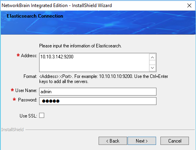Click the 'User Name:' label
The width and height of the screenshot is (196, 150).
[x=26, y=90]
